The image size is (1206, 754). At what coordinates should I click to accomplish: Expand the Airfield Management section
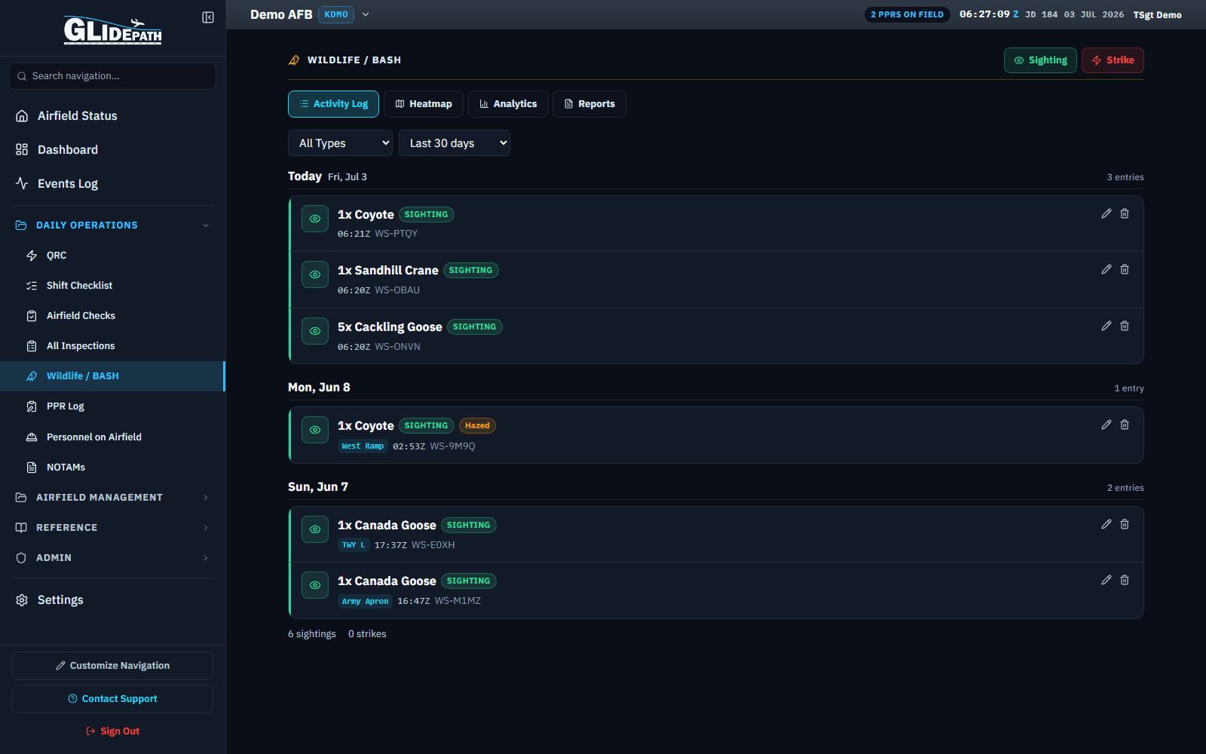pos(112,497)
